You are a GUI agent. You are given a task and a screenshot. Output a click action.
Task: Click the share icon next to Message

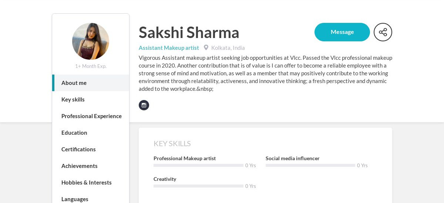coord(383,32)
